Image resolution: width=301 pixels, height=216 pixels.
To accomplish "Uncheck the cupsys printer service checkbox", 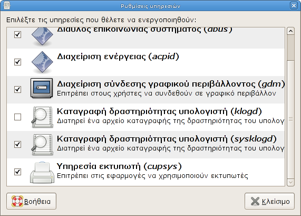I will click(x=18, y=172).
